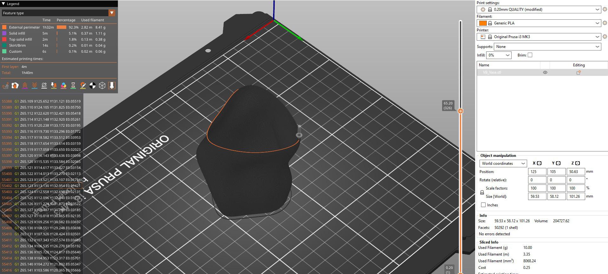Image resolution: width=608 pixels, height=274 pixels.
Task: Toggle Seams visibility icon
Action: pos(44,85)
